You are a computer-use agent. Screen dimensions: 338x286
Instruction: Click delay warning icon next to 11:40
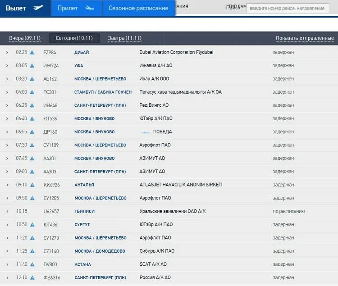[x=32, y=264]
